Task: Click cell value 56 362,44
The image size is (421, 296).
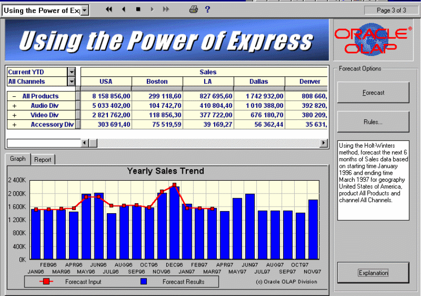Action: [x=259, y=124]
